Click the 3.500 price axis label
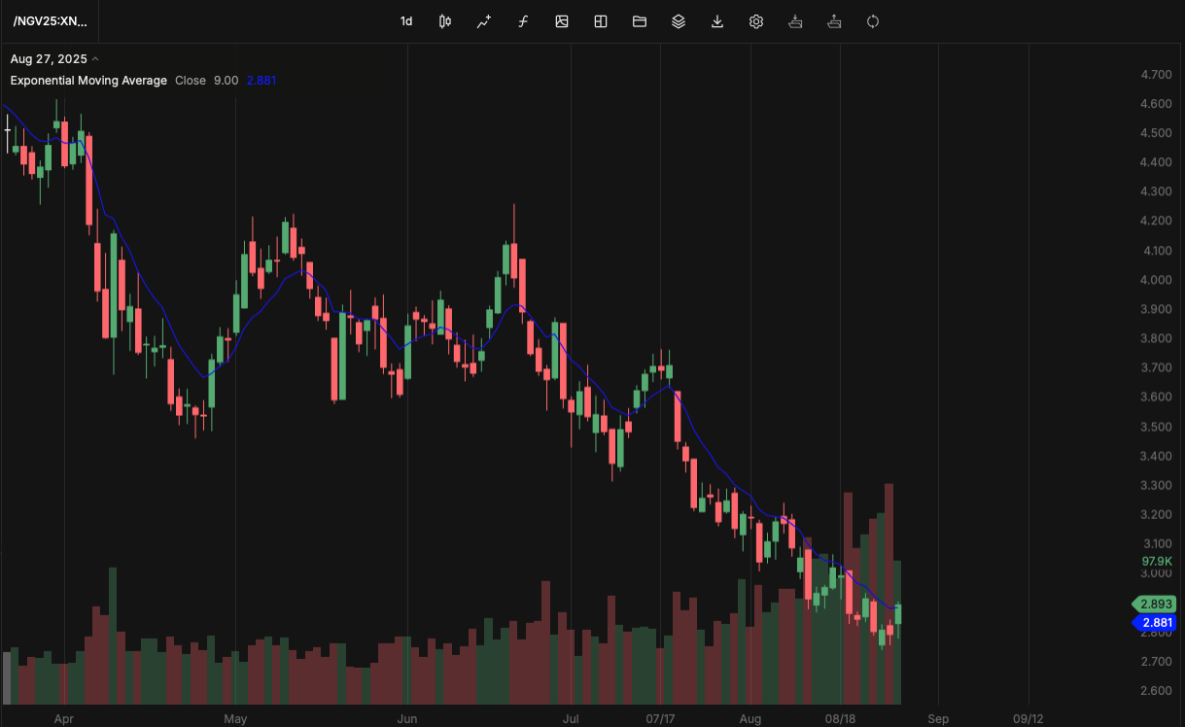The height and width of the screenshot is (727, 1185). point(1156,428)
